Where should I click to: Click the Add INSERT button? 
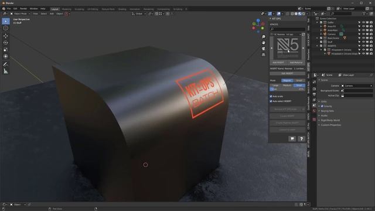278,63
